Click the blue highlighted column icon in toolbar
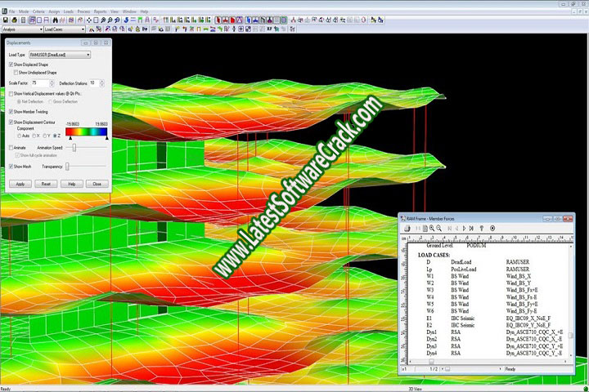Viewport: 589px width, 392px height. [x=249, y=20]
